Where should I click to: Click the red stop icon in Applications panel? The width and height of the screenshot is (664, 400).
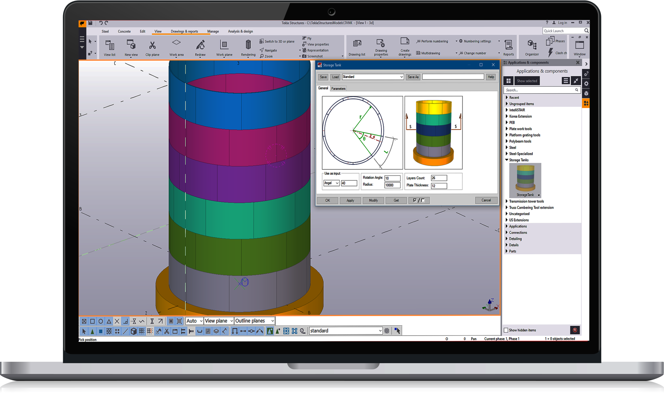click(x=575, y=330)
